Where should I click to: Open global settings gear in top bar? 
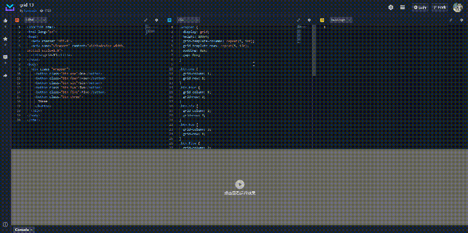(x=391, y=7)
